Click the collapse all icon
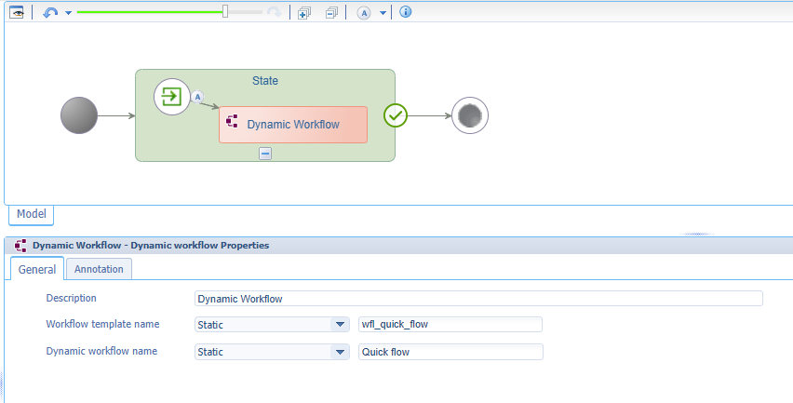793x403 pixels. point(331,12)
